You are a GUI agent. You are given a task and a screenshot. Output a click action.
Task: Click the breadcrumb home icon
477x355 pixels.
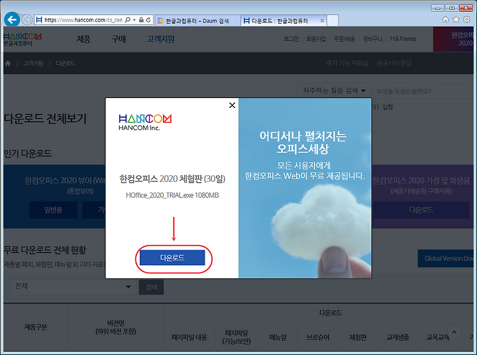tap(8, 64)
